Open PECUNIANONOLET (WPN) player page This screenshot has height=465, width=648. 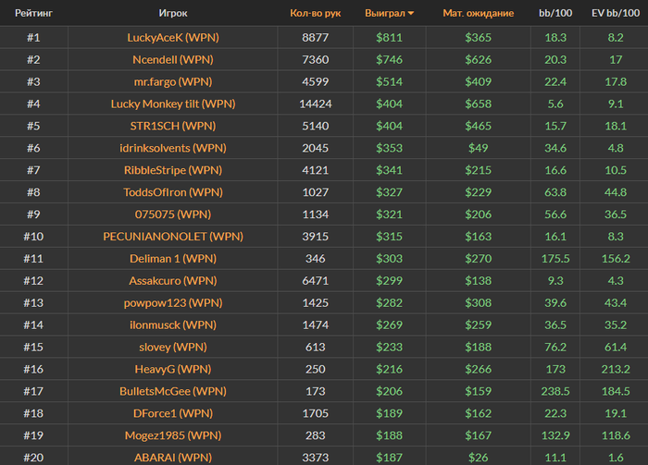click(x=173, y=237)
